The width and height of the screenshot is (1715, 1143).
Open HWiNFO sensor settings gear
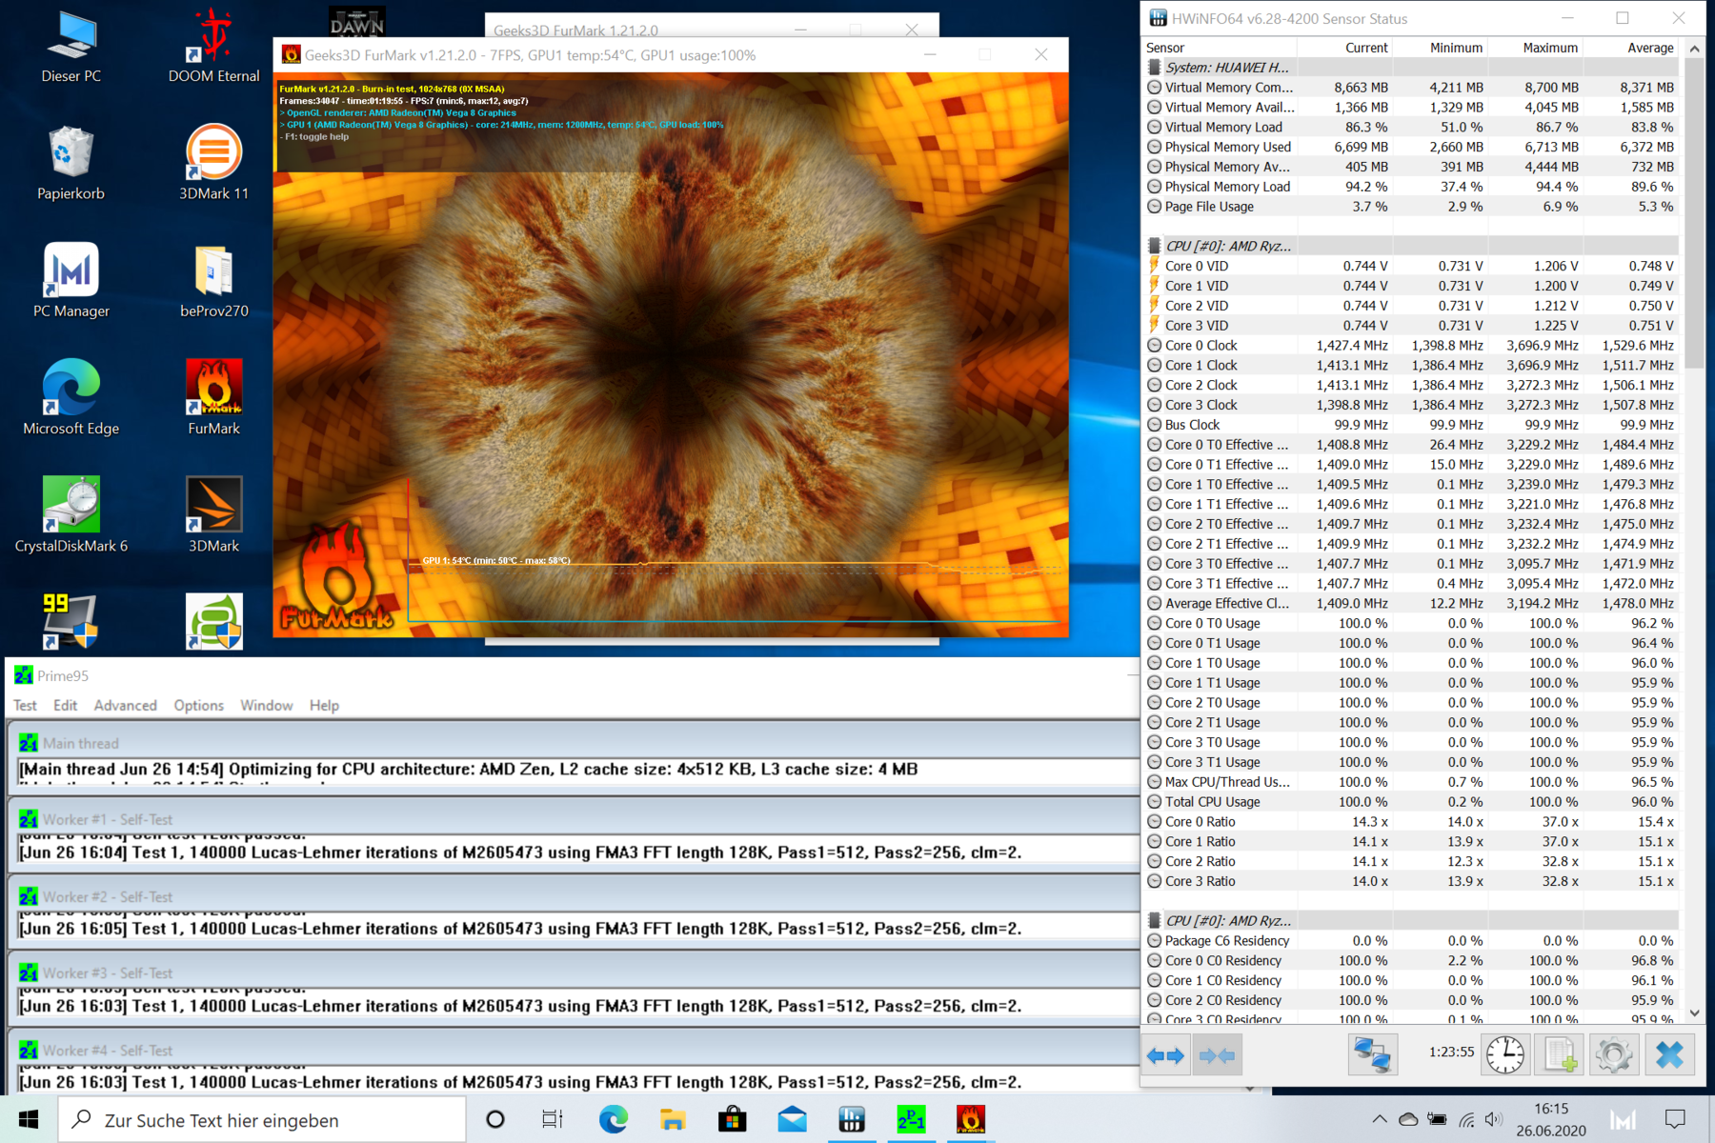[1613, 1055]
